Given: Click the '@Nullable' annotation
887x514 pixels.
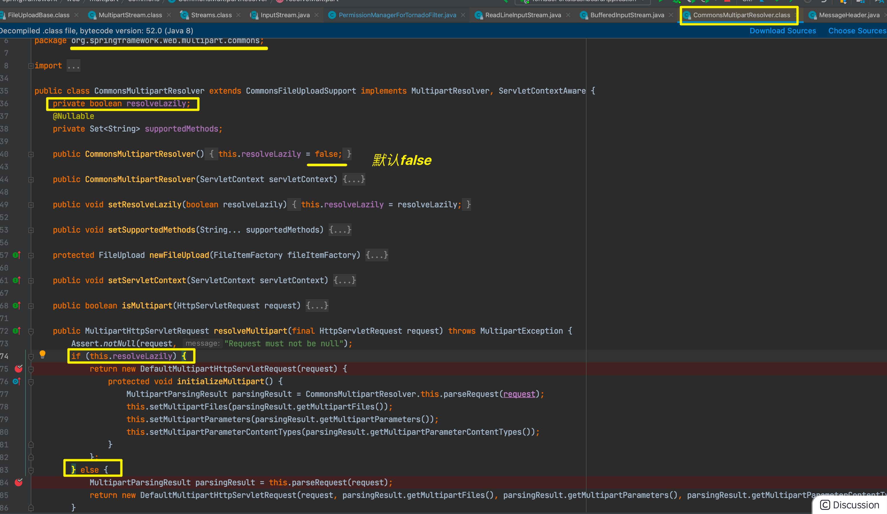Looking at the screenshot, I should click(x=74, y=116).
